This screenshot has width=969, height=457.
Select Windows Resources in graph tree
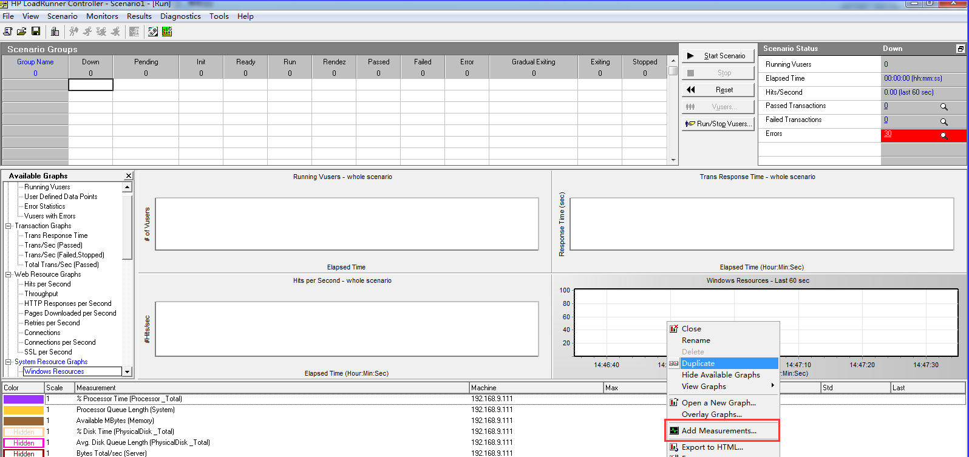pos(54,371)
